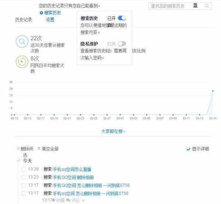Enable the 隐私保护 toggle switch
This screenshot has height=204, width=221.
(x=122, y=44)
